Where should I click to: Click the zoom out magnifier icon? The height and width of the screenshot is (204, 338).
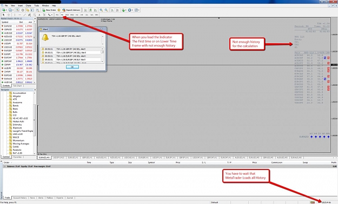tap(106, 10)
